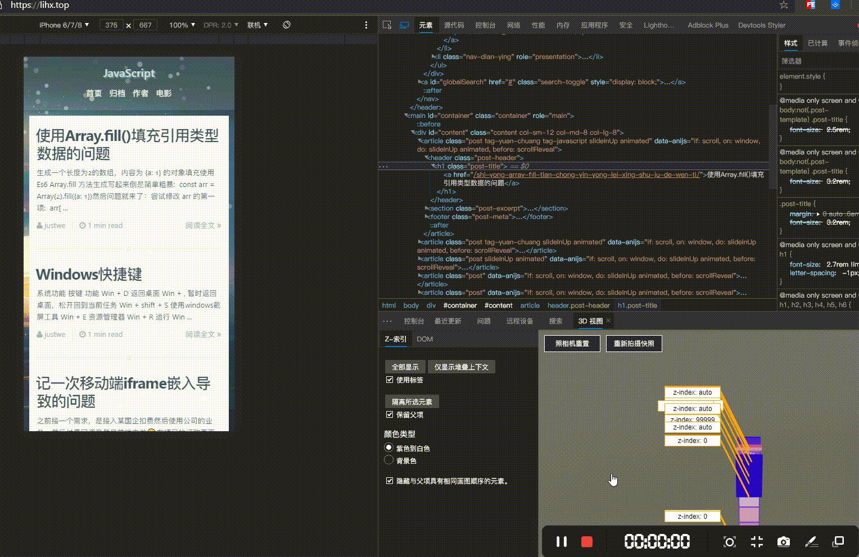Toggle the 使用标签 checkbox
This screenshot has height=557, width=859.
[x=389, y=380]
